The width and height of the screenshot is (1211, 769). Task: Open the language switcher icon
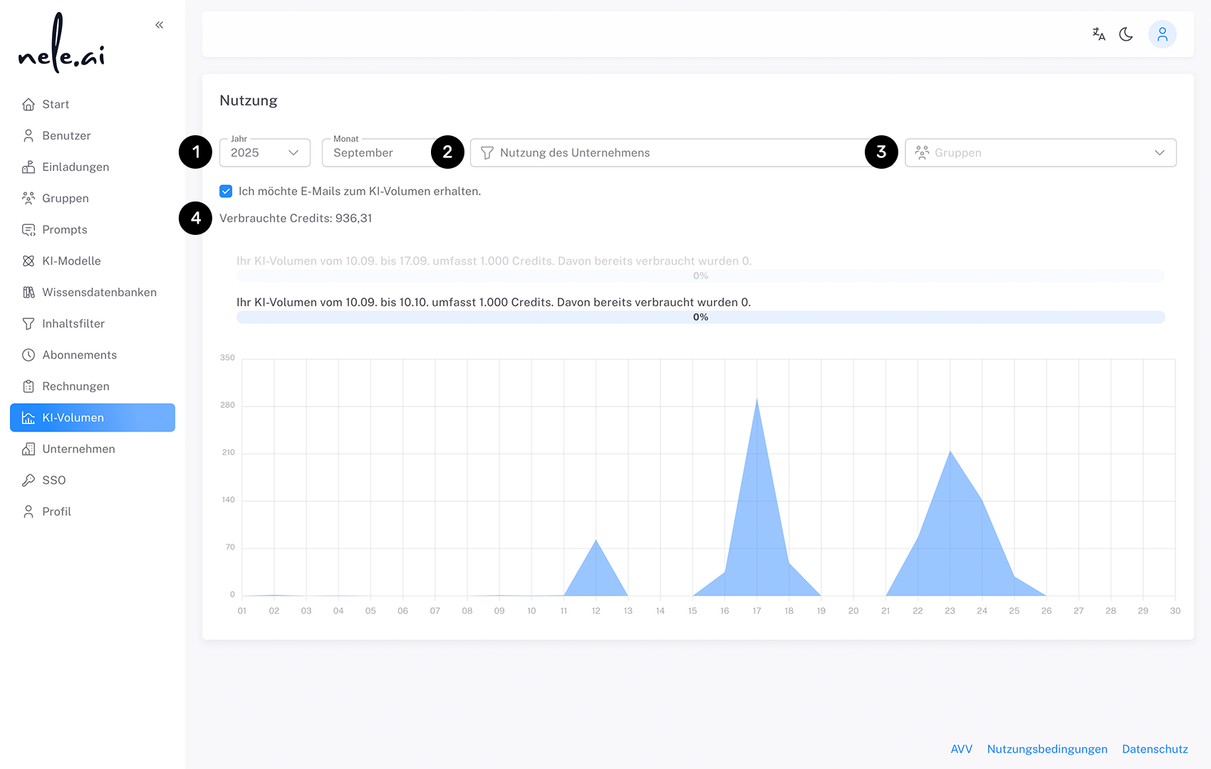[1098, 33]
